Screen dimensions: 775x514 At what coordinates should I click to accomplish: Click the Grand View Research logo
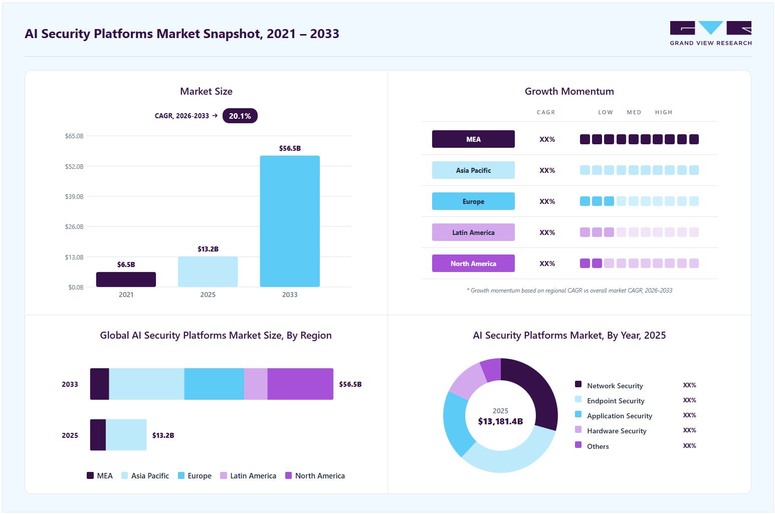[710, 33]
